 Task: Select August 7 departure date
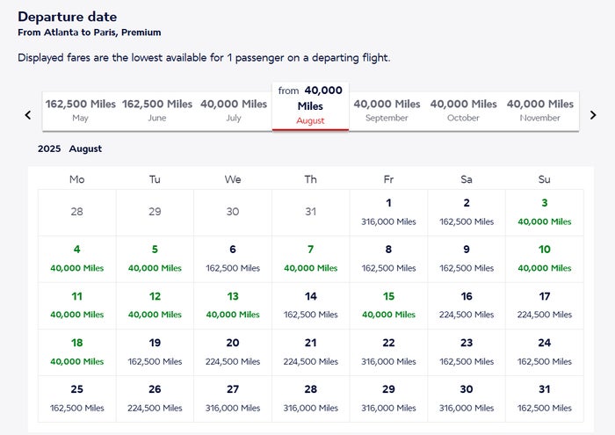(x=311, y=259)
